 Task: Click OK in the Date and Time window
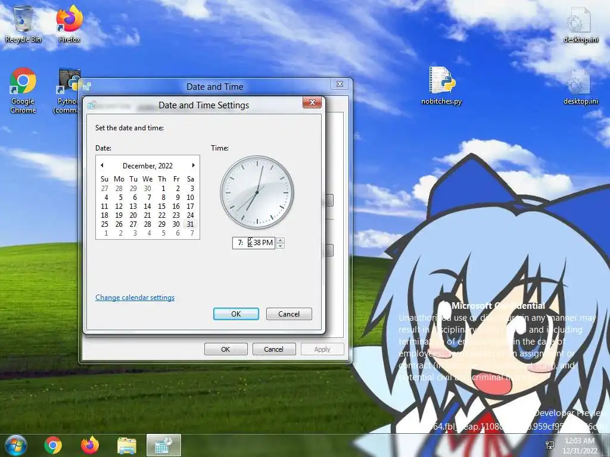226,349
